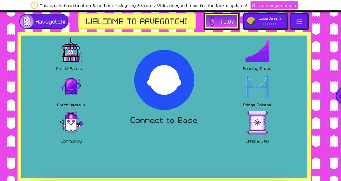Viewport: 341px width, 181px height.
Task: Open the Community ghost with megaphone icon
Action: pyautogui.click(x=71, y=122)
